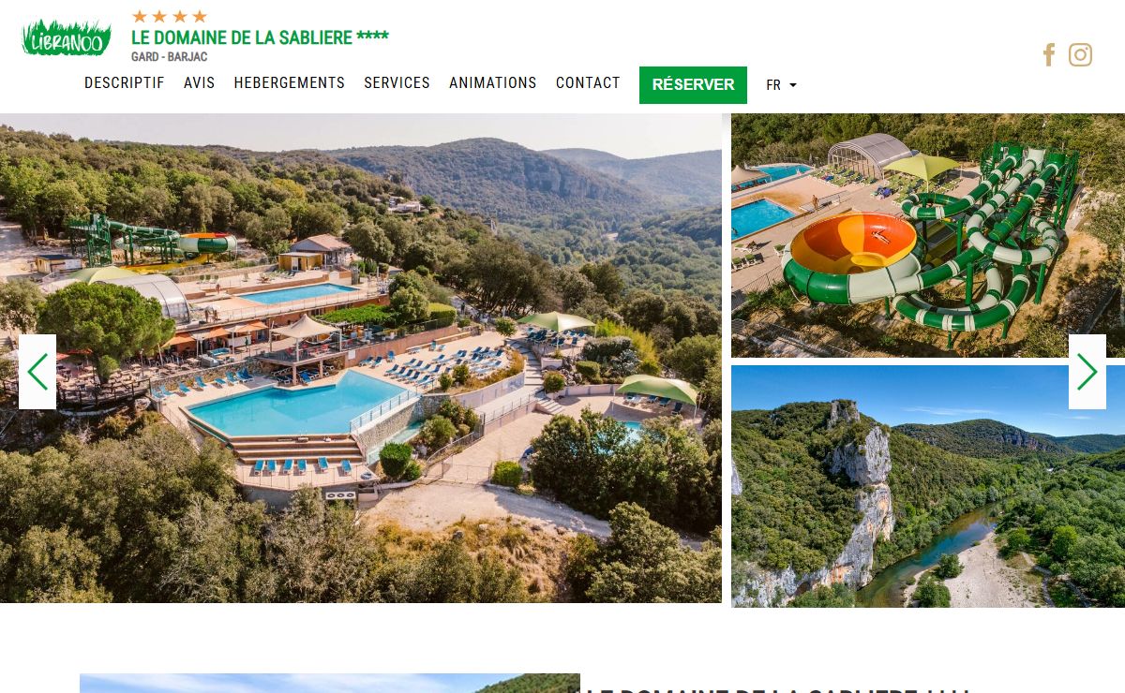The height and width of the screenshot is (693, 1125).
Task: Open the Avis menu item
Action: (x=199, y=83)
